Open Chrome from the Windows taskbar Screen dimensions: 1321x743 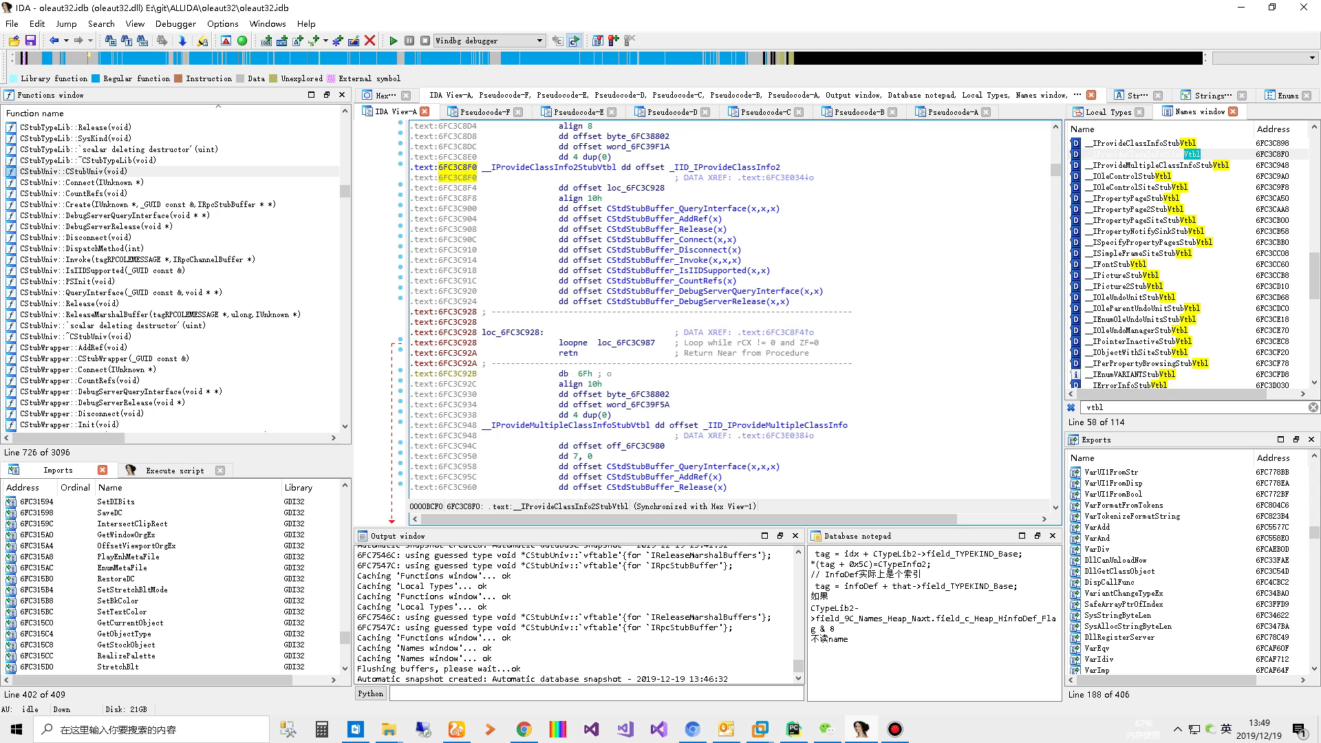(524, 729)
